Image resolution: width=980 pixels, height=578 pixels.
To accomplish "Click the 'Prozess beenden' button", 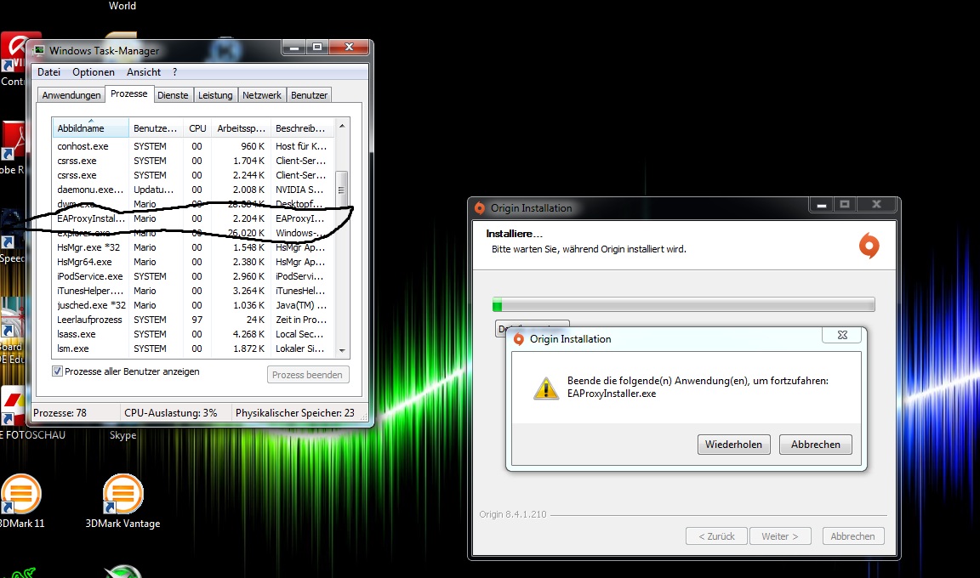I will 307,375.
